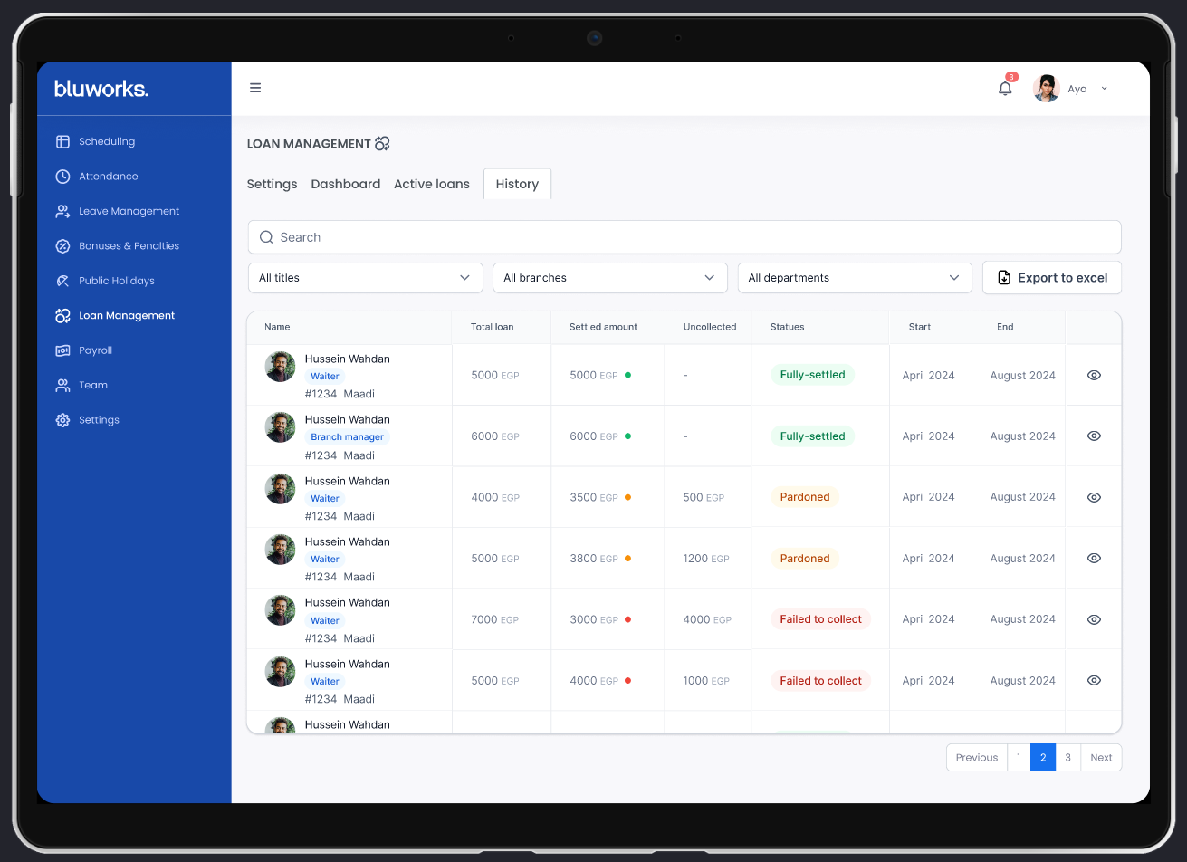
Task: View the 7000 EGP Failed to collect loan
Action: tap(1094, 619)
